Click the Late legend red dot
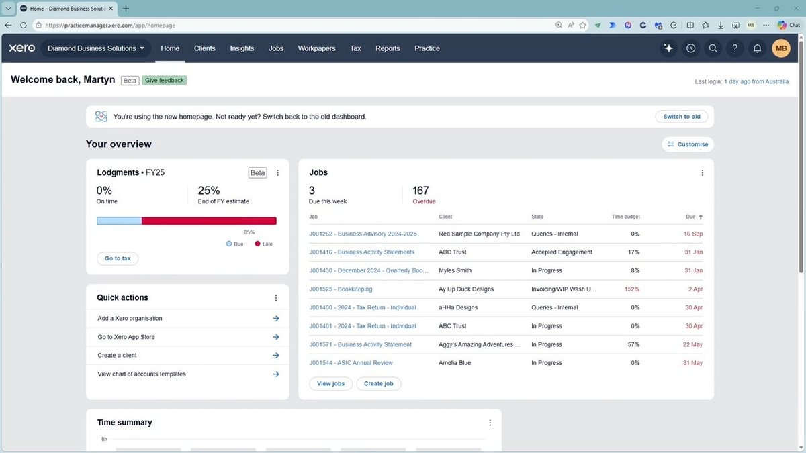This screenshot has width=806, height=453. pos(257,244)
